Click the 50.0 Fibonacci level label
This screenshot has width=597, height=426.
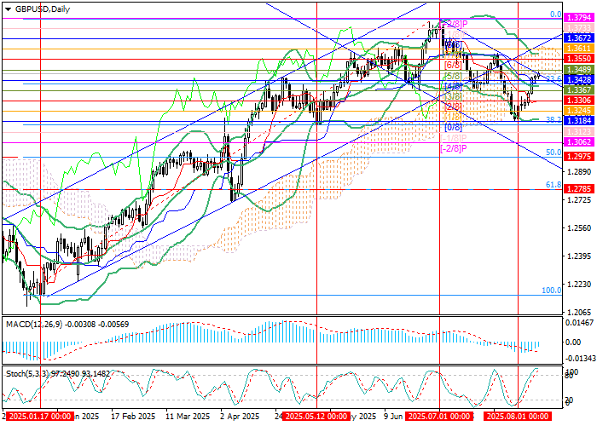pyautogui.click(x=554, y=153)
